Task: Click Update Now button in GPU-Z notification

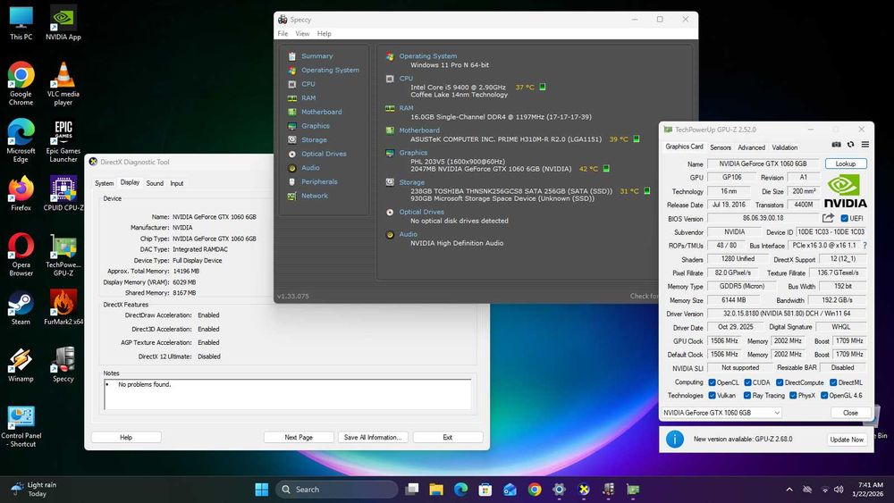Action: click(846, 440)
